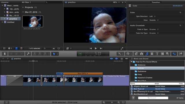Open the Slow (50%) retime menu

[x=83, y=73]
